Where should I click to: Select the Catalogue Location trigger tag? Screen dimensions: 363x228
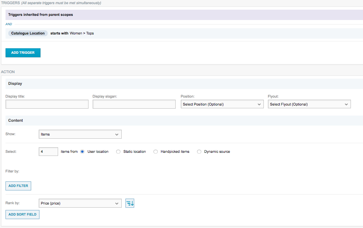tap(28, 33)
